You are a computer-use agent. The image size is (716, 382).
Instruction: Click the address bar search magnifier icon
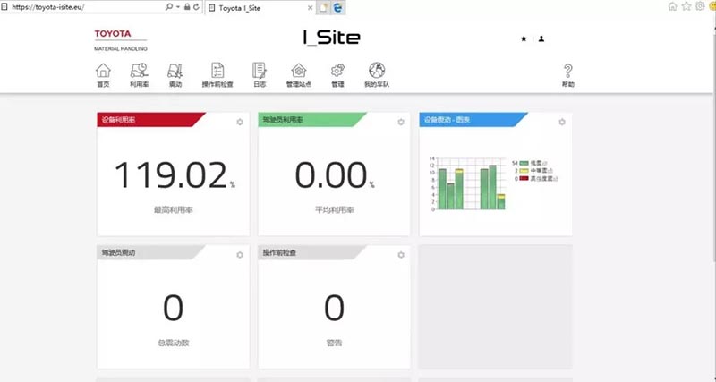169,7
